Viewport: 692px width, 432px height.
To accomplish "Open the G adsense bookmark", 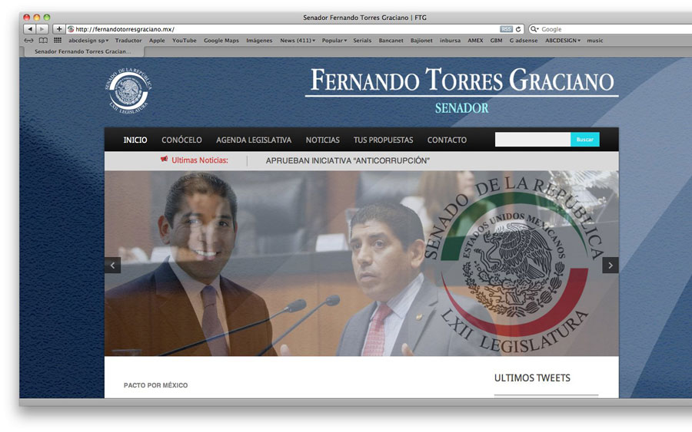I will point(524,41).
